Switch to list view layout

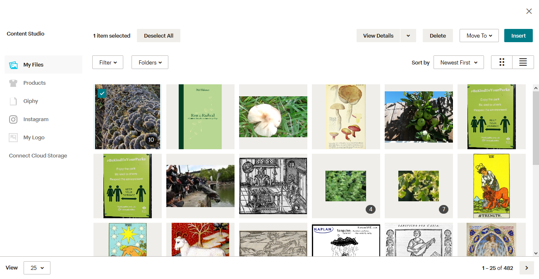pyautogui.click(x=523, y=62)
